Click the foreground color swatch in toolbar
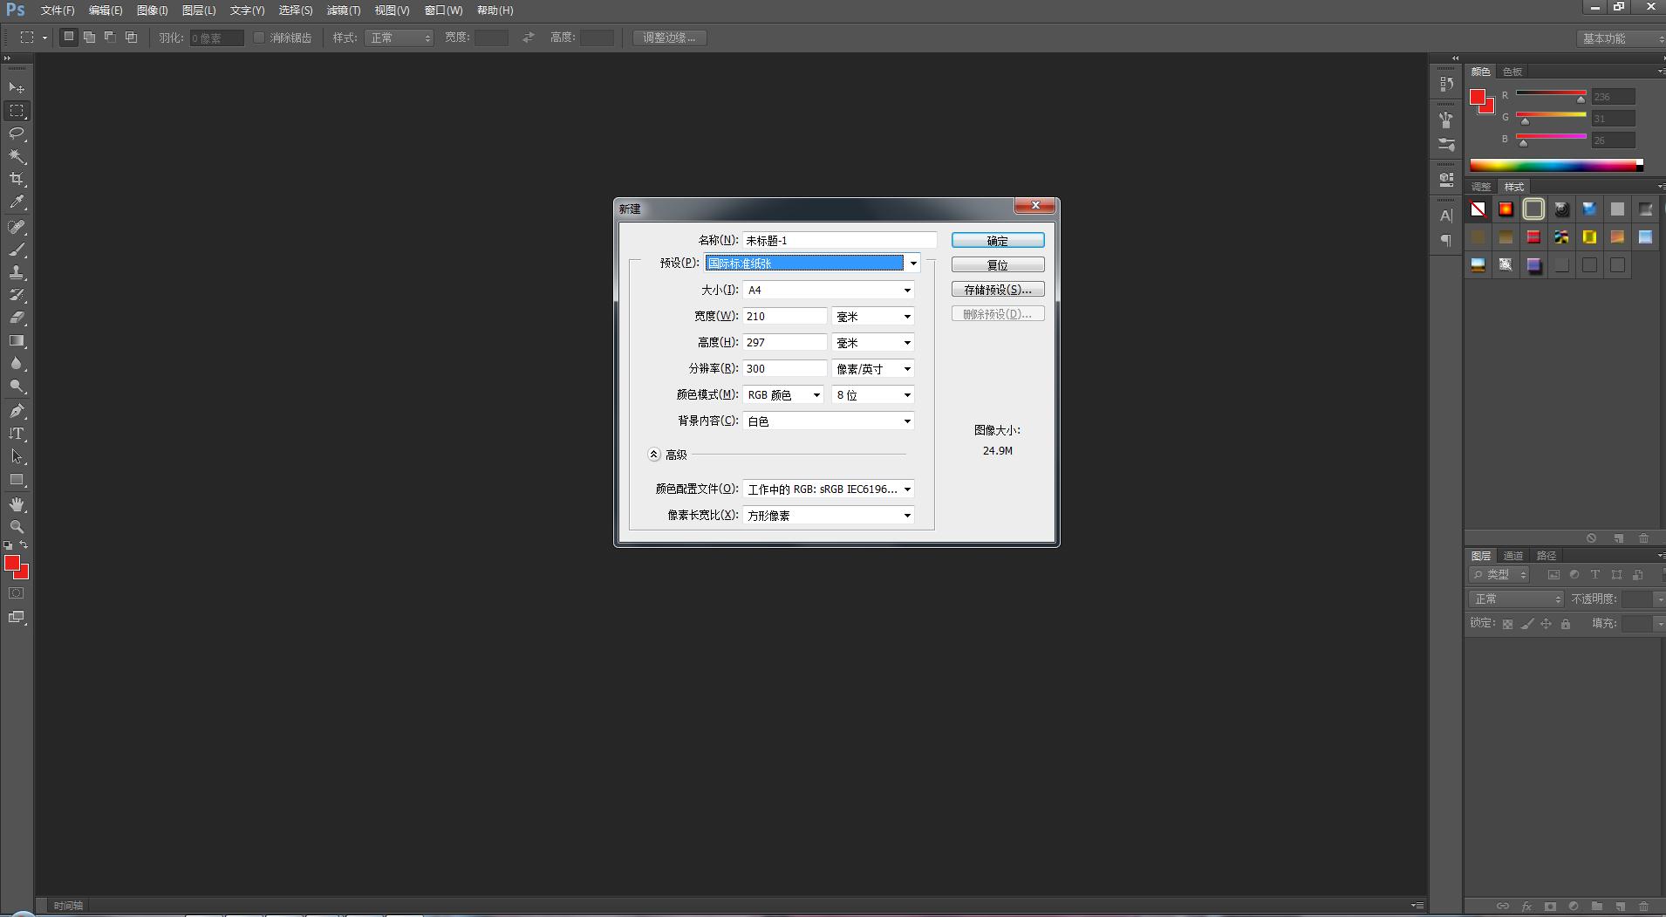 tap(11, 564)
